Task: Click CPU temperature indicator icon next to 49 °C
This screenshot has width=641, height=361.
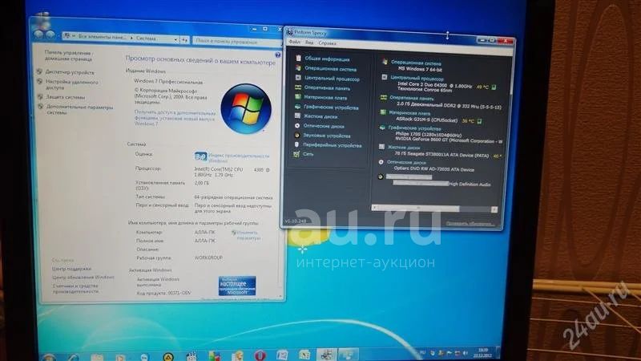Action: [x=494, y=87]
